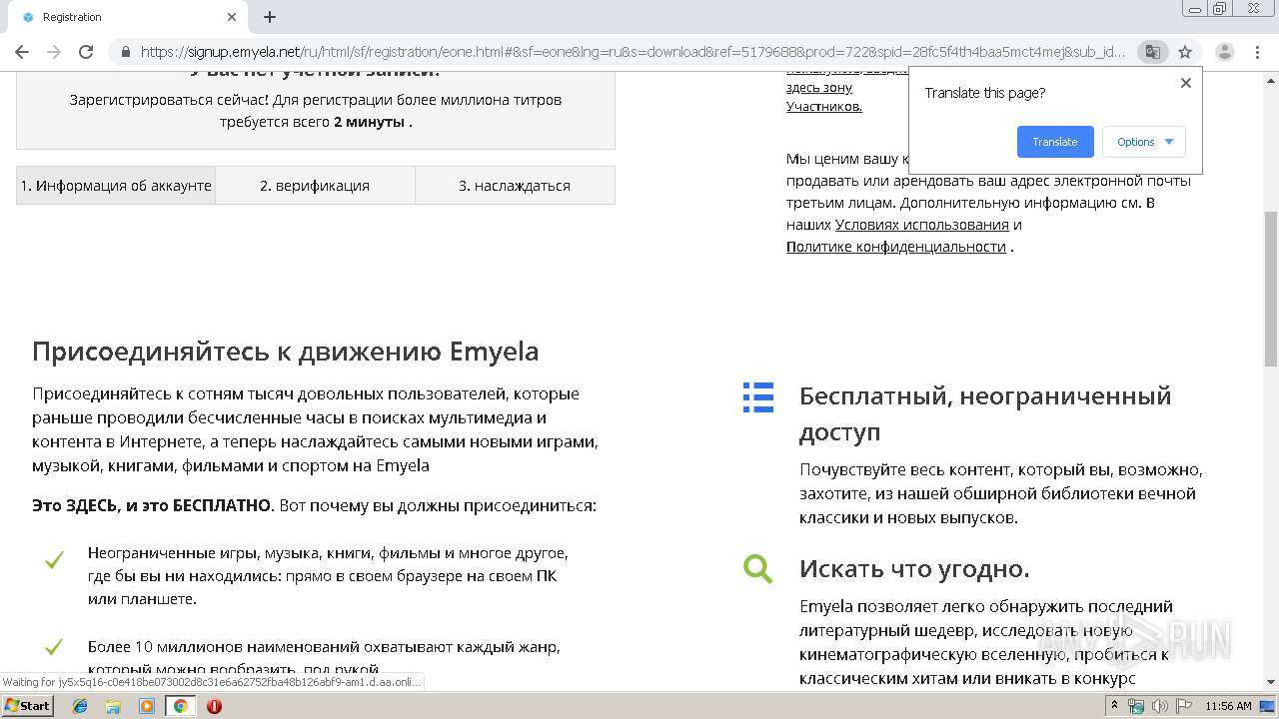
Task: Open the Условиях использования link
Action: coord(922,225)
